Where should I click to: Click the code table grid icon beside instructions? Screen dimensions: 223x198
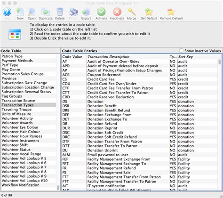click(15, 34)
